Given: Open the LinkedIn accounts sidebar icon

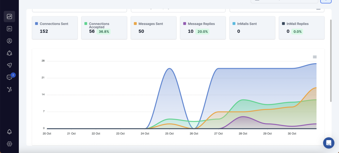Looking at the screenshot, I should (9, 29).
